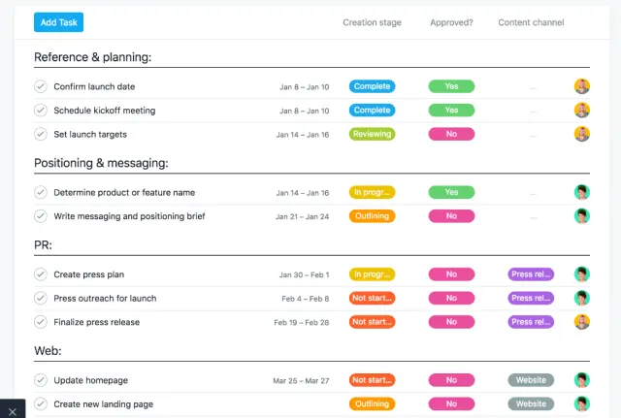Screen dimensions: 621x418
Task: Toggle completion for Press outreach for launch
Action: point(41,299)
